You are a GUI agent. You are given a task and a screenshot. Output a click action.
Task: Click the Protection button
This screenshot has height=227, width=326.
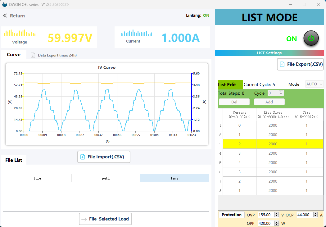[231, 215]
